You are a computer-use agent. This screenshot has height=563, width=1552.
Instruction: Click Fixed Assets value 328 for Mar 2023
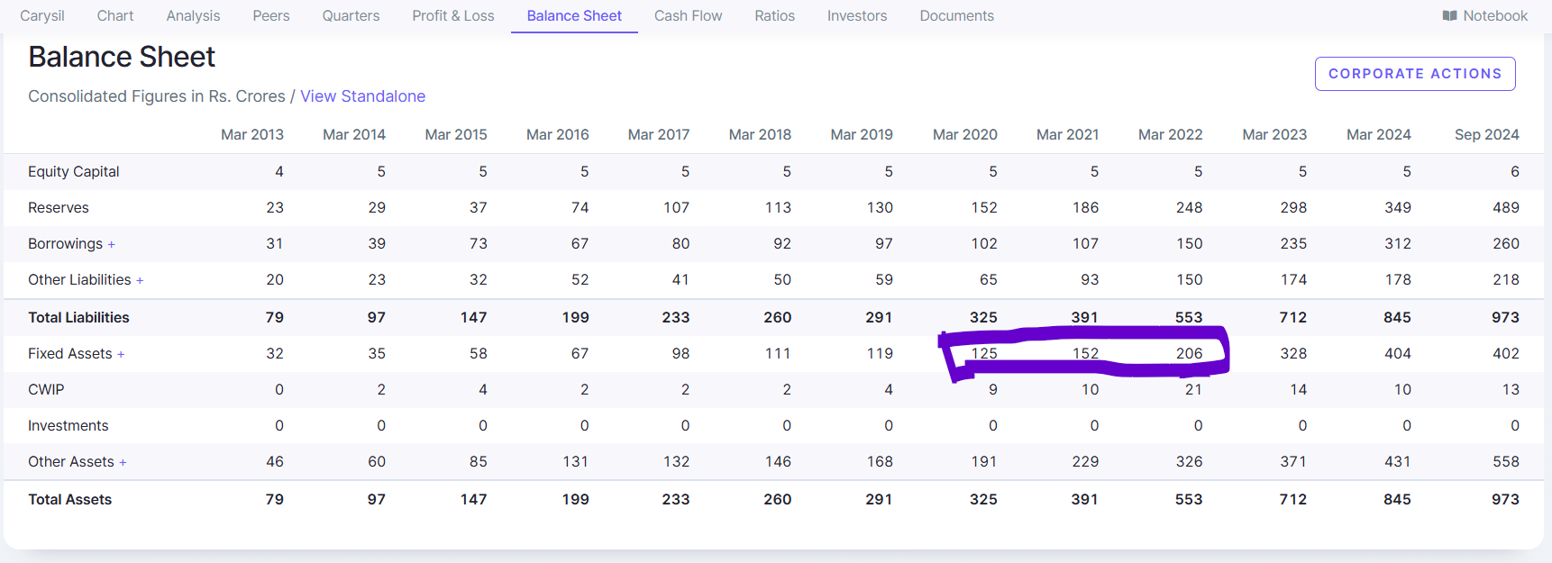pyautogui.click(x=1293, y=354)
